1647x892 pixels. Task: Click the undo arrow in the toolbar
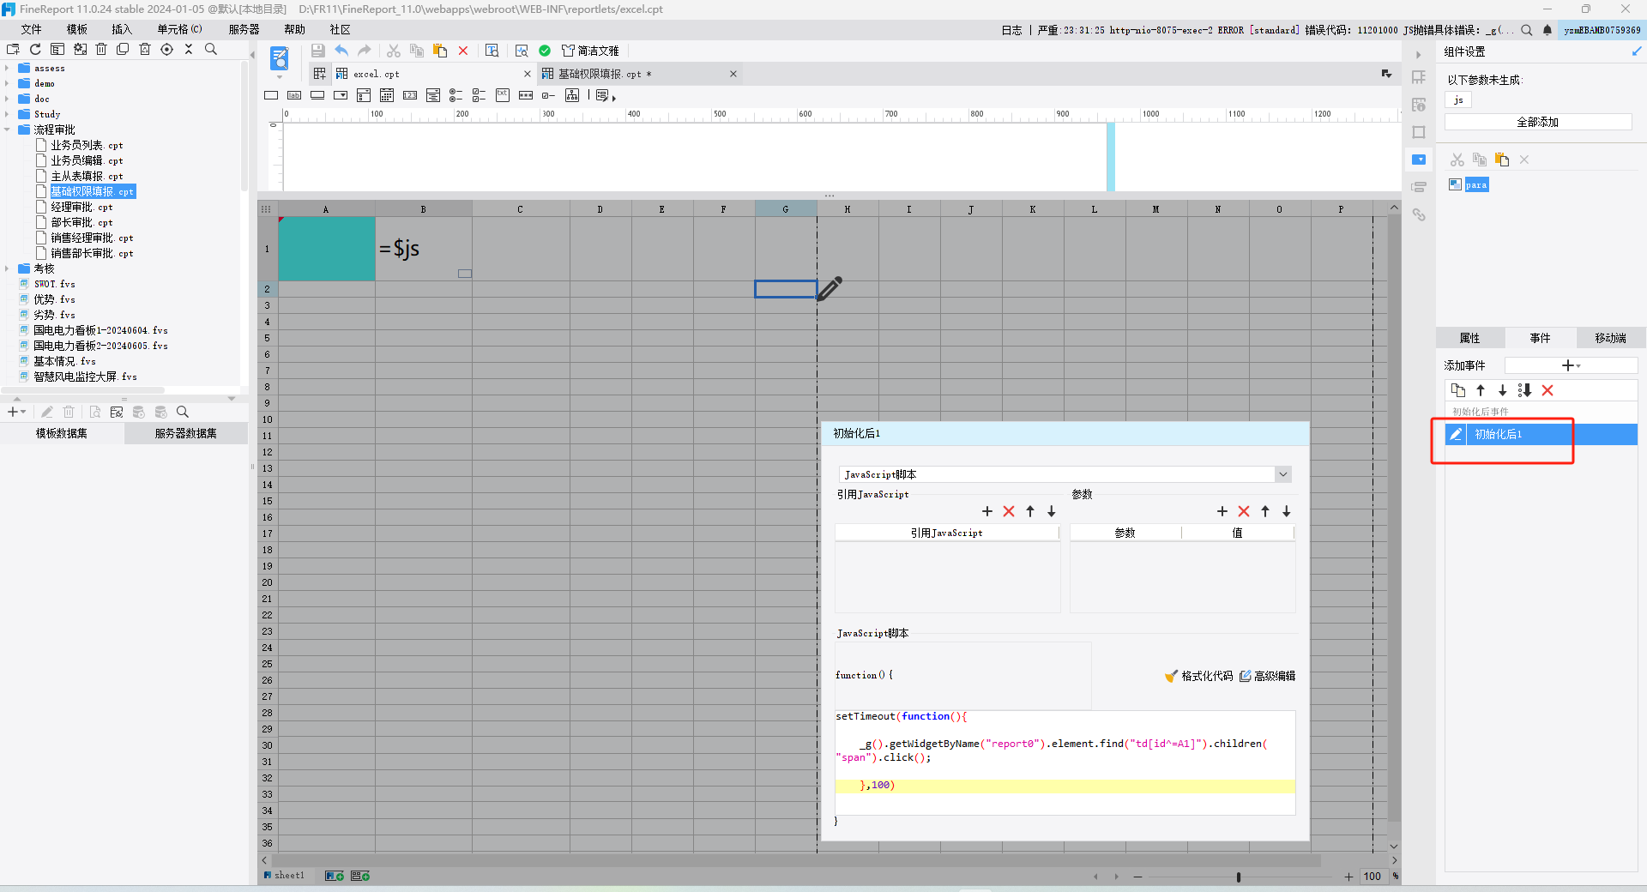[x=341, y=51]
